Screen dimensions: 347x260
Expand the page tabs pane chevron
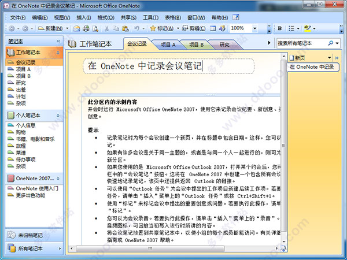click(x=337, y=58)
